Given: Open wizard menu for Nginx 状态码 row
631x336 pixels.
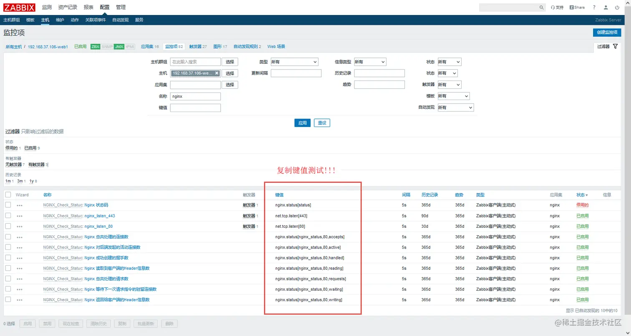Looking at the screenshot, I should pos(20,205).
